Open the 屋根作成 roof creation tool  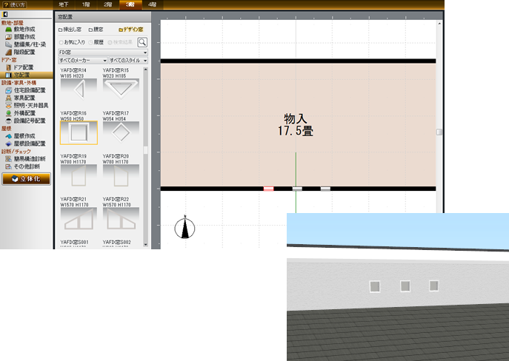click(21, 136)
